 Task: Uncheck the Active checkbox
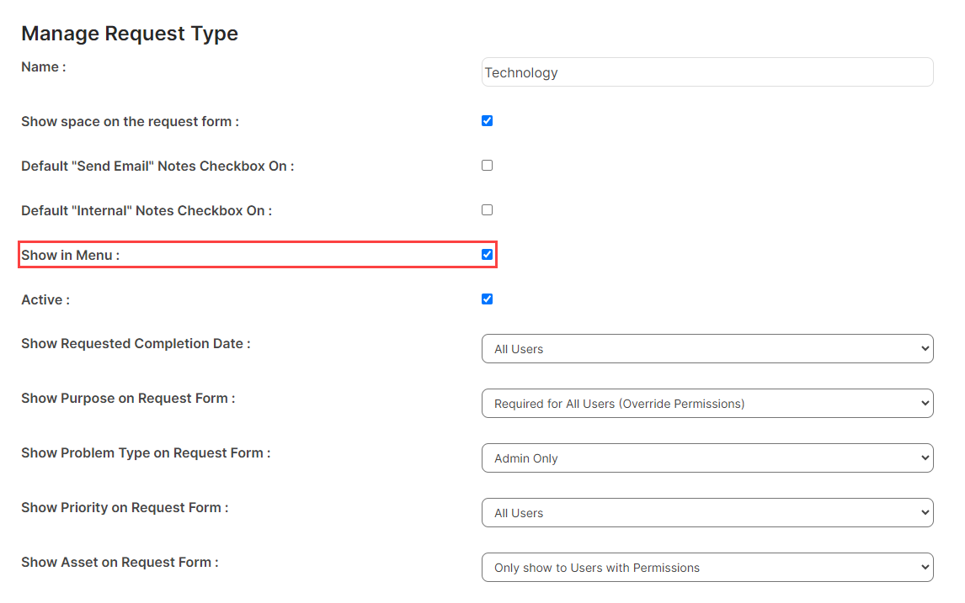[x=488, y=299]
